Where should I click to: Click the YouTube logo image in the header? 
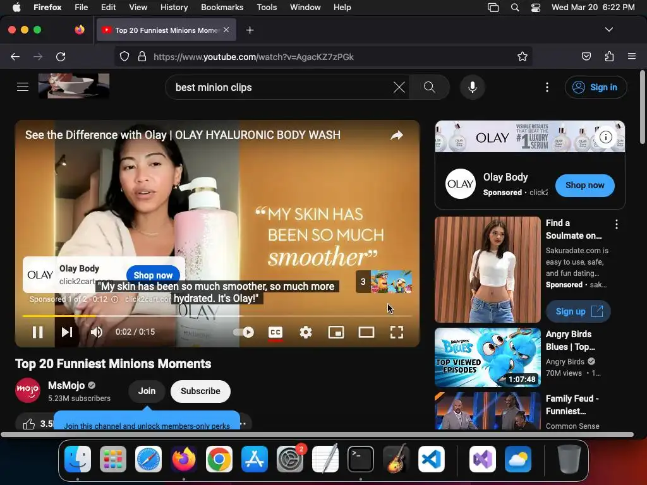click(x=74, y=86)
